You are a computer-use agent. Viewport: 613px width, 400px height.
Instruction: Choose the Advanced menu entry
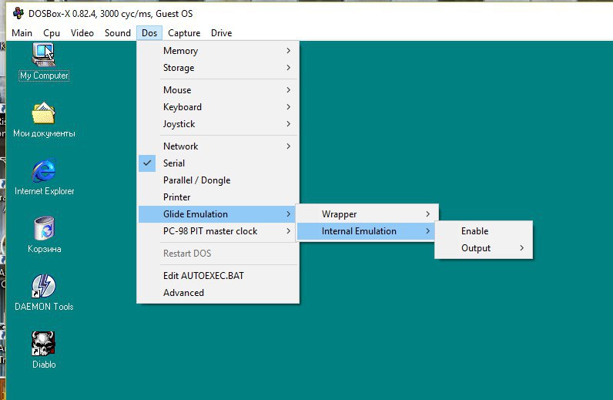click(x=218, y=293)
